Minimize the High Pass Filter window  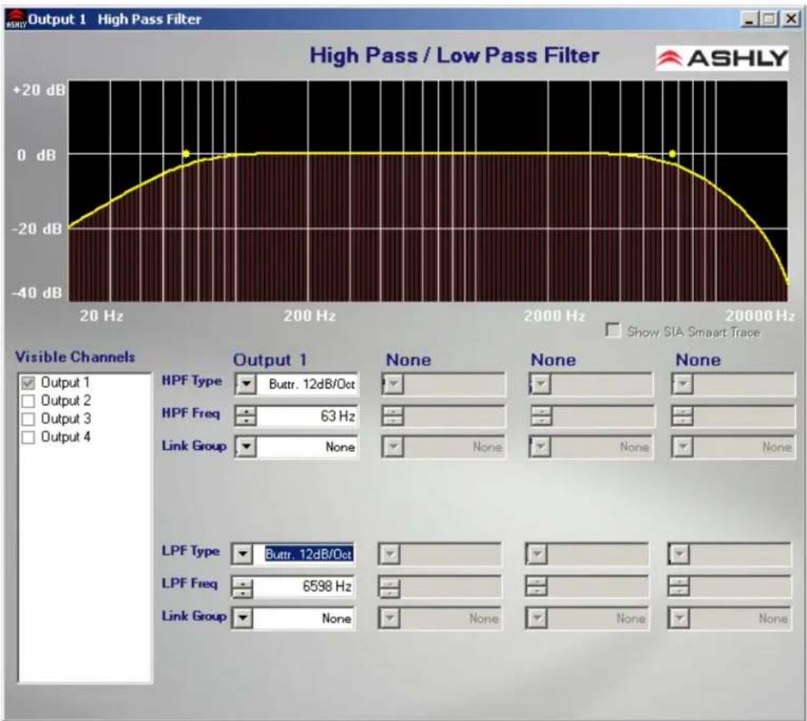(750, 20)
